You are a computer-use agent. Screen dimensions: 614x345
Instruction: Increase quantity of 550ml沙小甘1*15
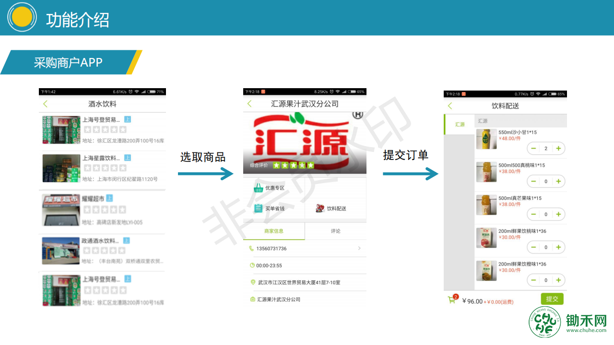(558, 149)
